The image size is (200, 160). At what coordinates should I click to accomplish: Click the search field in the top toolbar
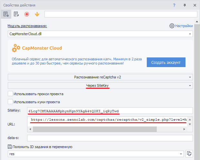click(121, 14)
